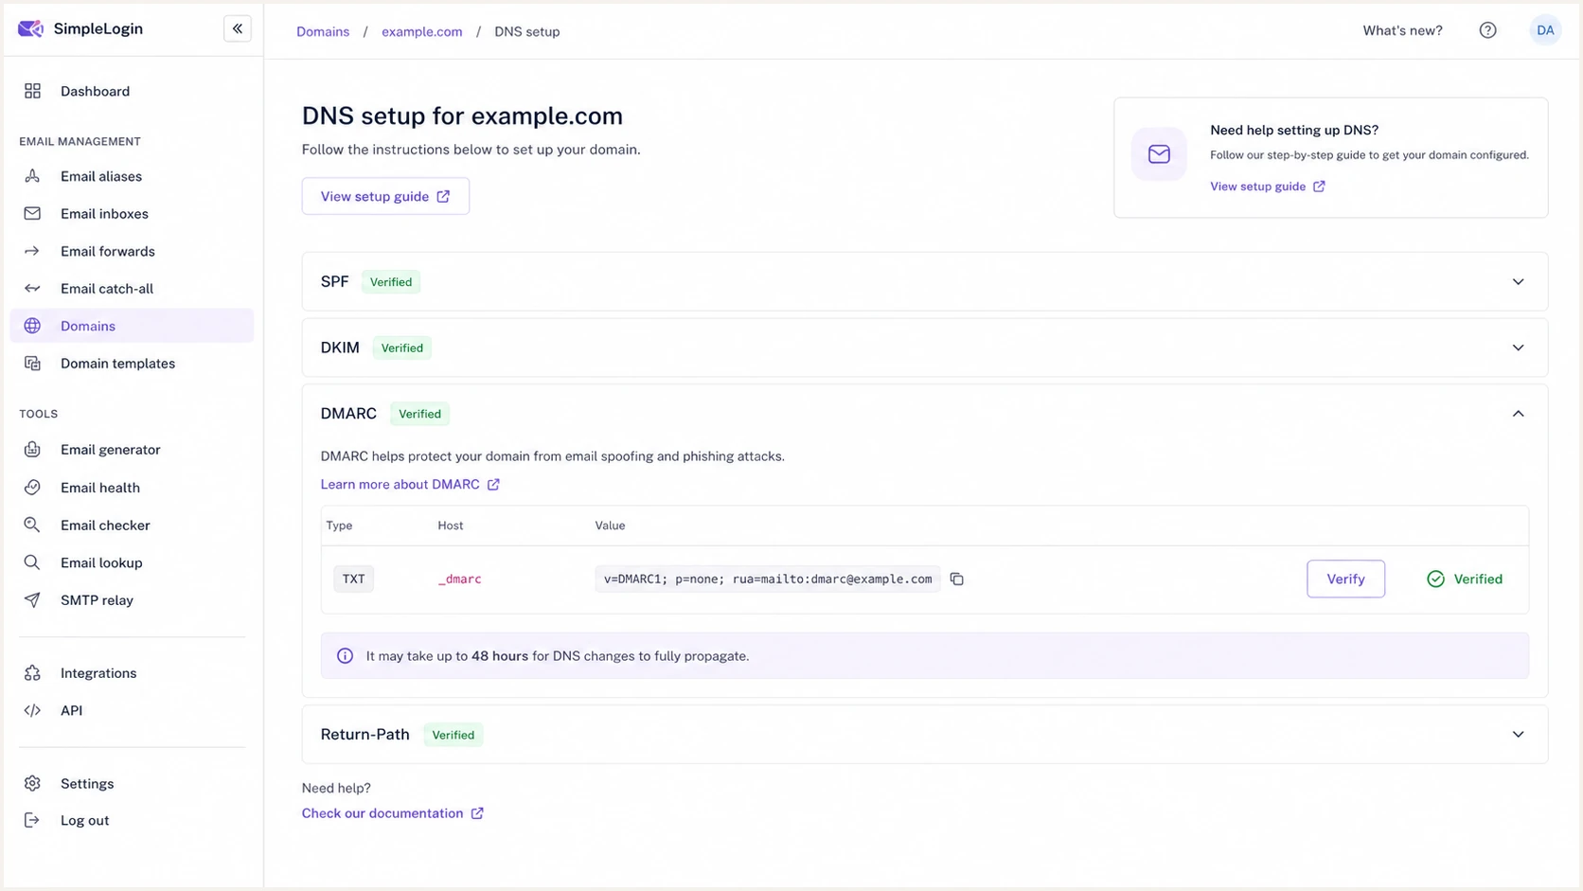
Task: Click the SimpleLogin logo icon
Action: (x=30, y=28)
